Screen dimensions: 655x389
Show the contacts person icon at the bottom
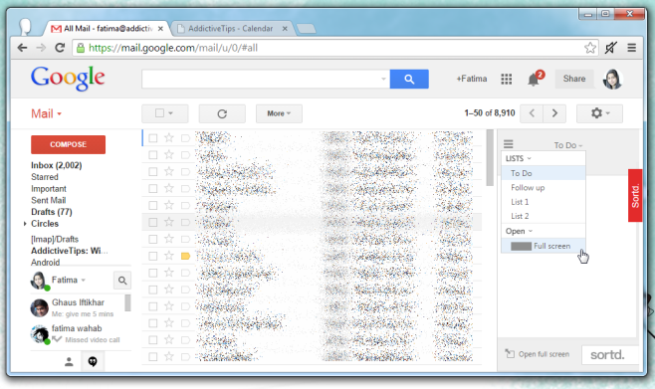[x=69, y=362]
